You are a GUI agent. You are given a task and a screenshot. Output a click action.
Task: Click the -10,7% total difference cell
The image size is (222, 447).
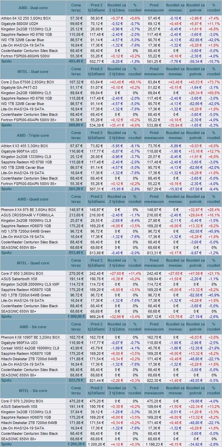(x=214, y=61)
